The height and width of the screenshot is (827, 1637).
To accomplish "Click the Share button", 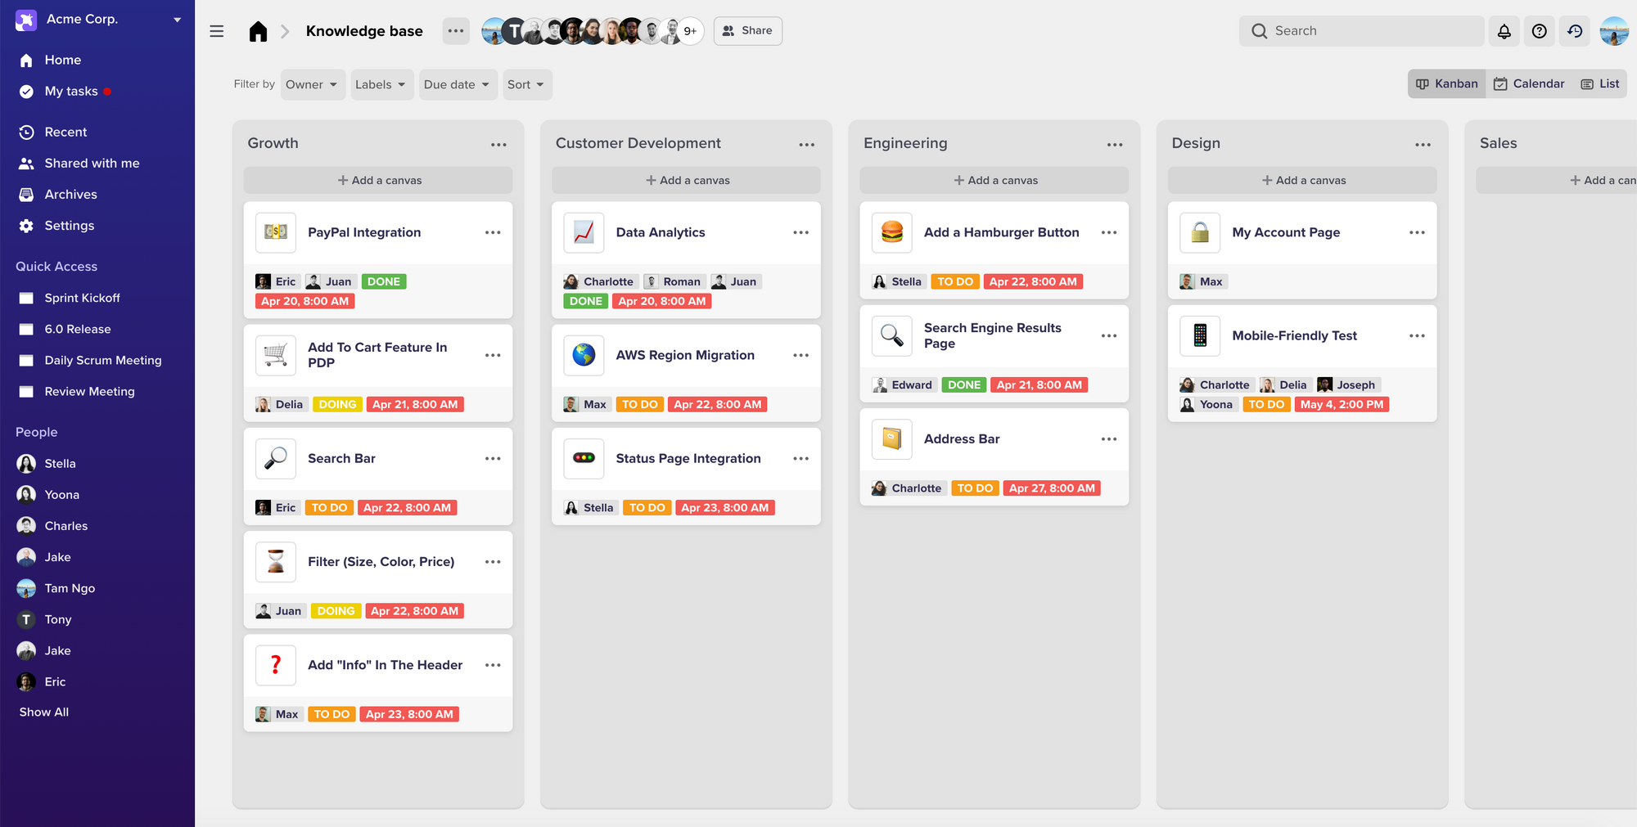I will [x=747, y=31].
